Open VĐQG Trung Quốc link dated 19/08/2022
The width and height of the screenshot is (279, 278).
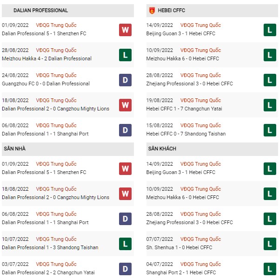coord(200,100)
